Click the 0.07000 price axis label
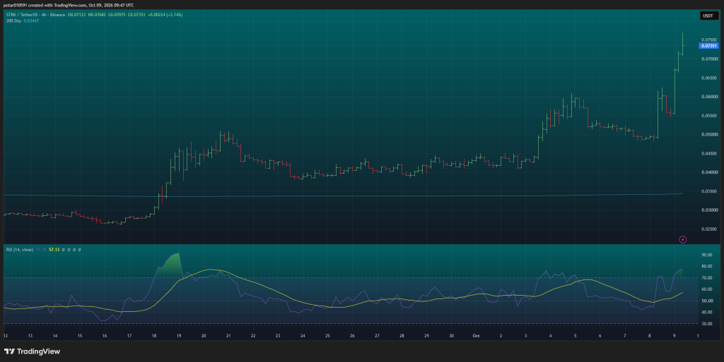Image resolution: width=724 pixels, height=362 pixels. 709,59
